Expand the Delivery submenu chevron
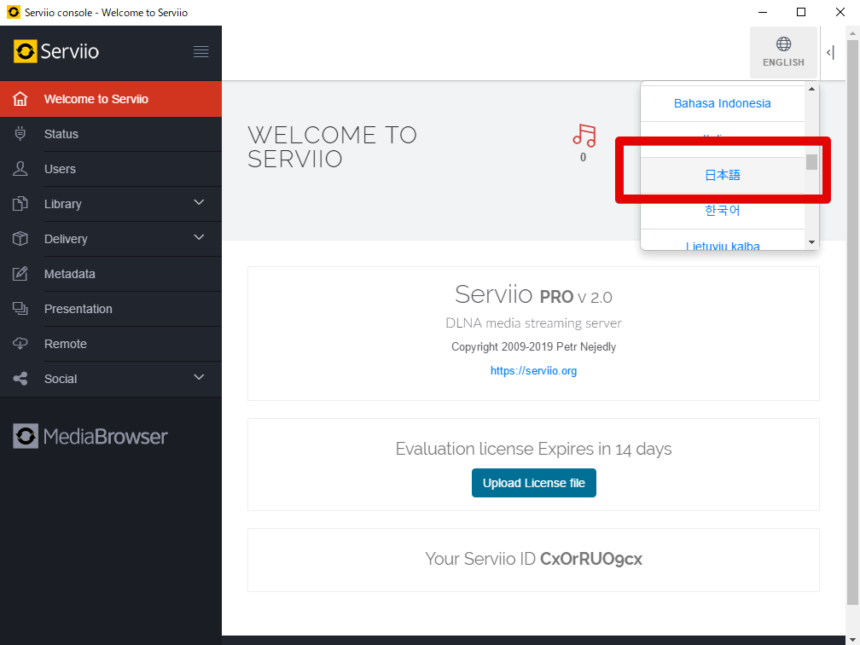Viewport: 860px width, 645px height. 199,237
